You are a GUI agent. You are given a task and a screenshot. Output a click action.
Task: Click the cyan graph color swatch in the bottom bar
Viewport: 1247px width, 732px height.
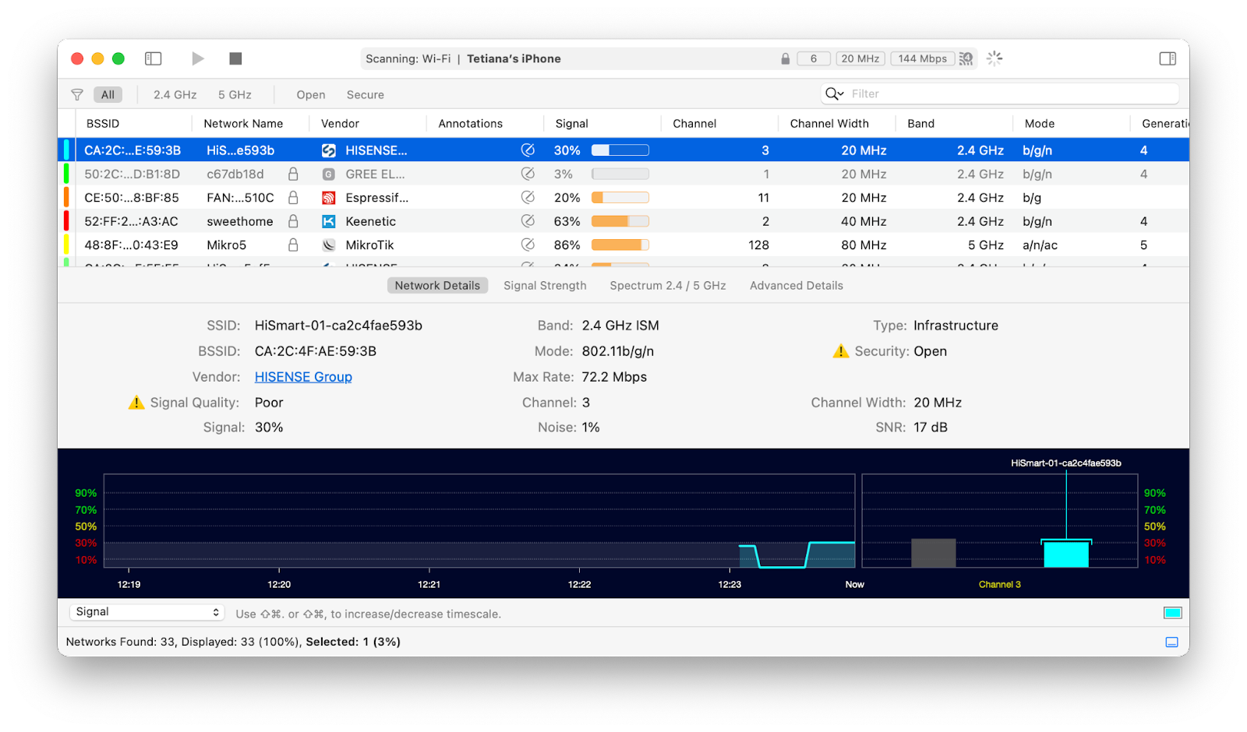tap(1172, 613)
